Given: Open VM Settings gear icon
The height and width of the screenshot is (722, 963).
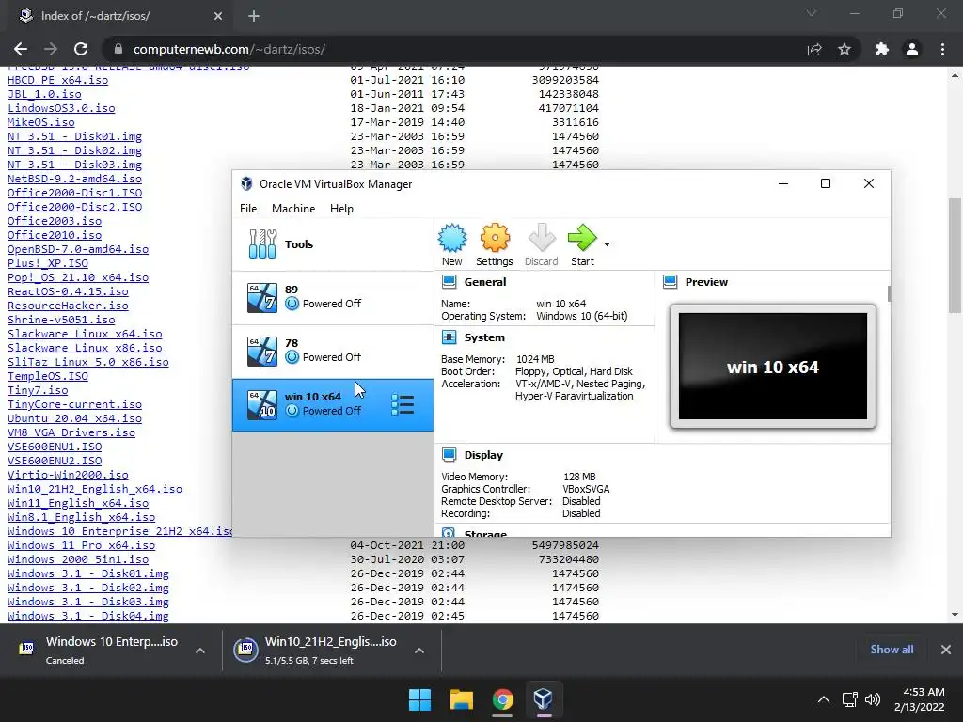Looking at the screenshot, I should coord(495,245).
